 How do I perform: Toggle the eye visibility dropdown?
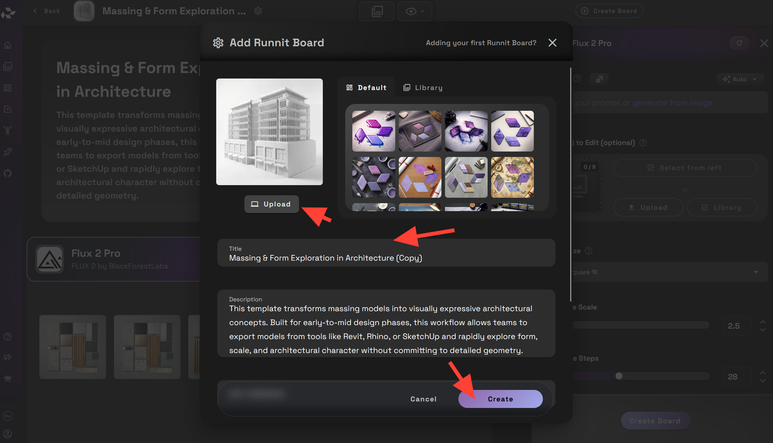pyautogui.click(x=415, y=11)
